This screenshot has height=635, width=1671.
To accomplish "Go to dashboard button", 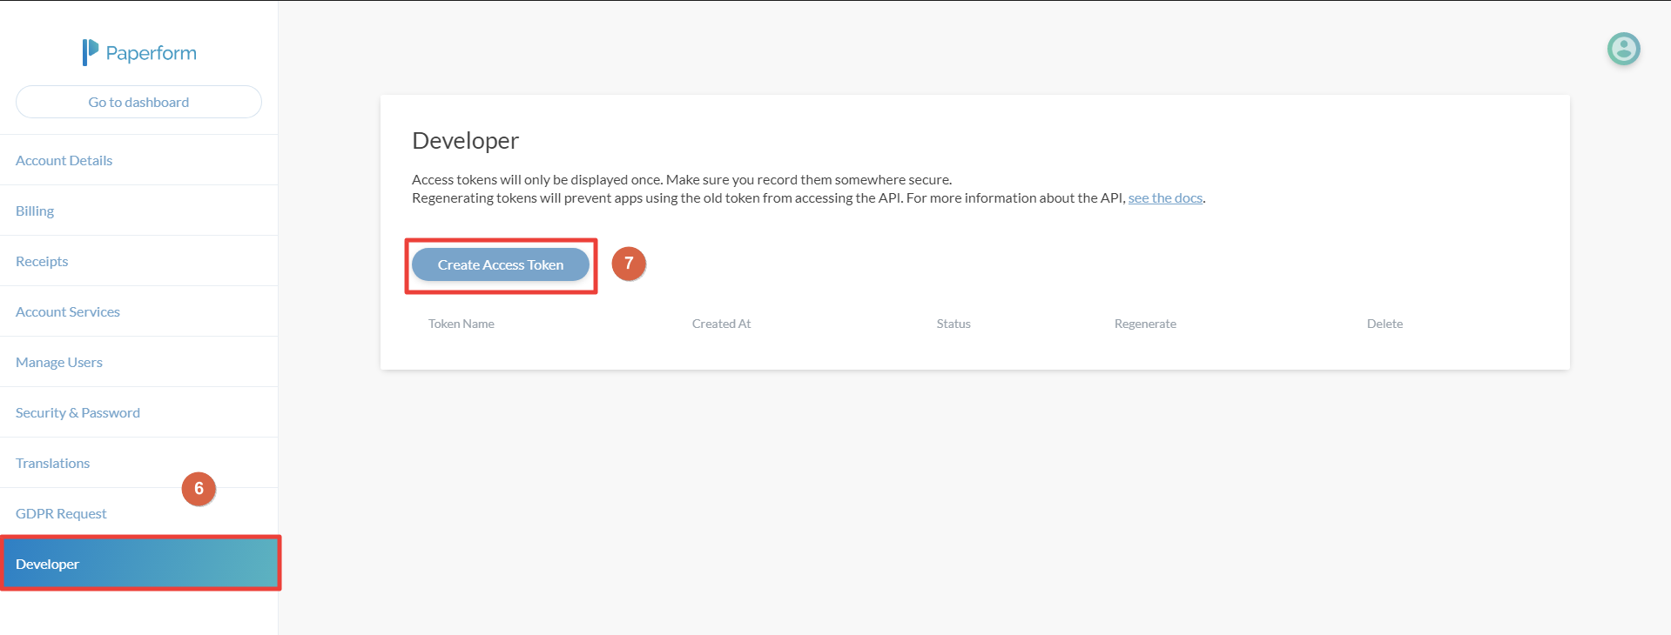I will click(x=138, y=102).
